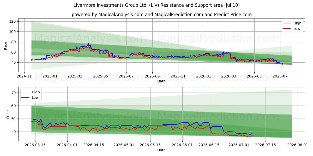
Task: Click the 120 price tick label
Action: [13, 21]
